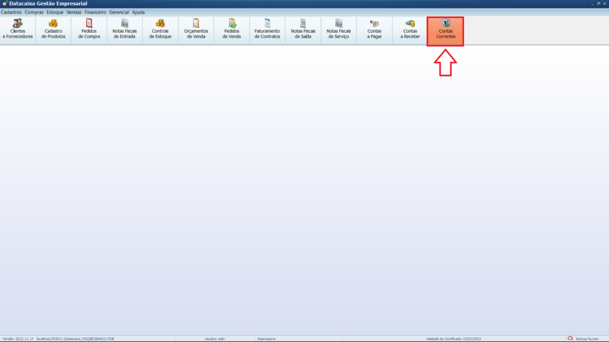The width and height of the screenshot is (609, 342).
Task: Open Notas Fiscais de Serviço
Action: (338, 30)
